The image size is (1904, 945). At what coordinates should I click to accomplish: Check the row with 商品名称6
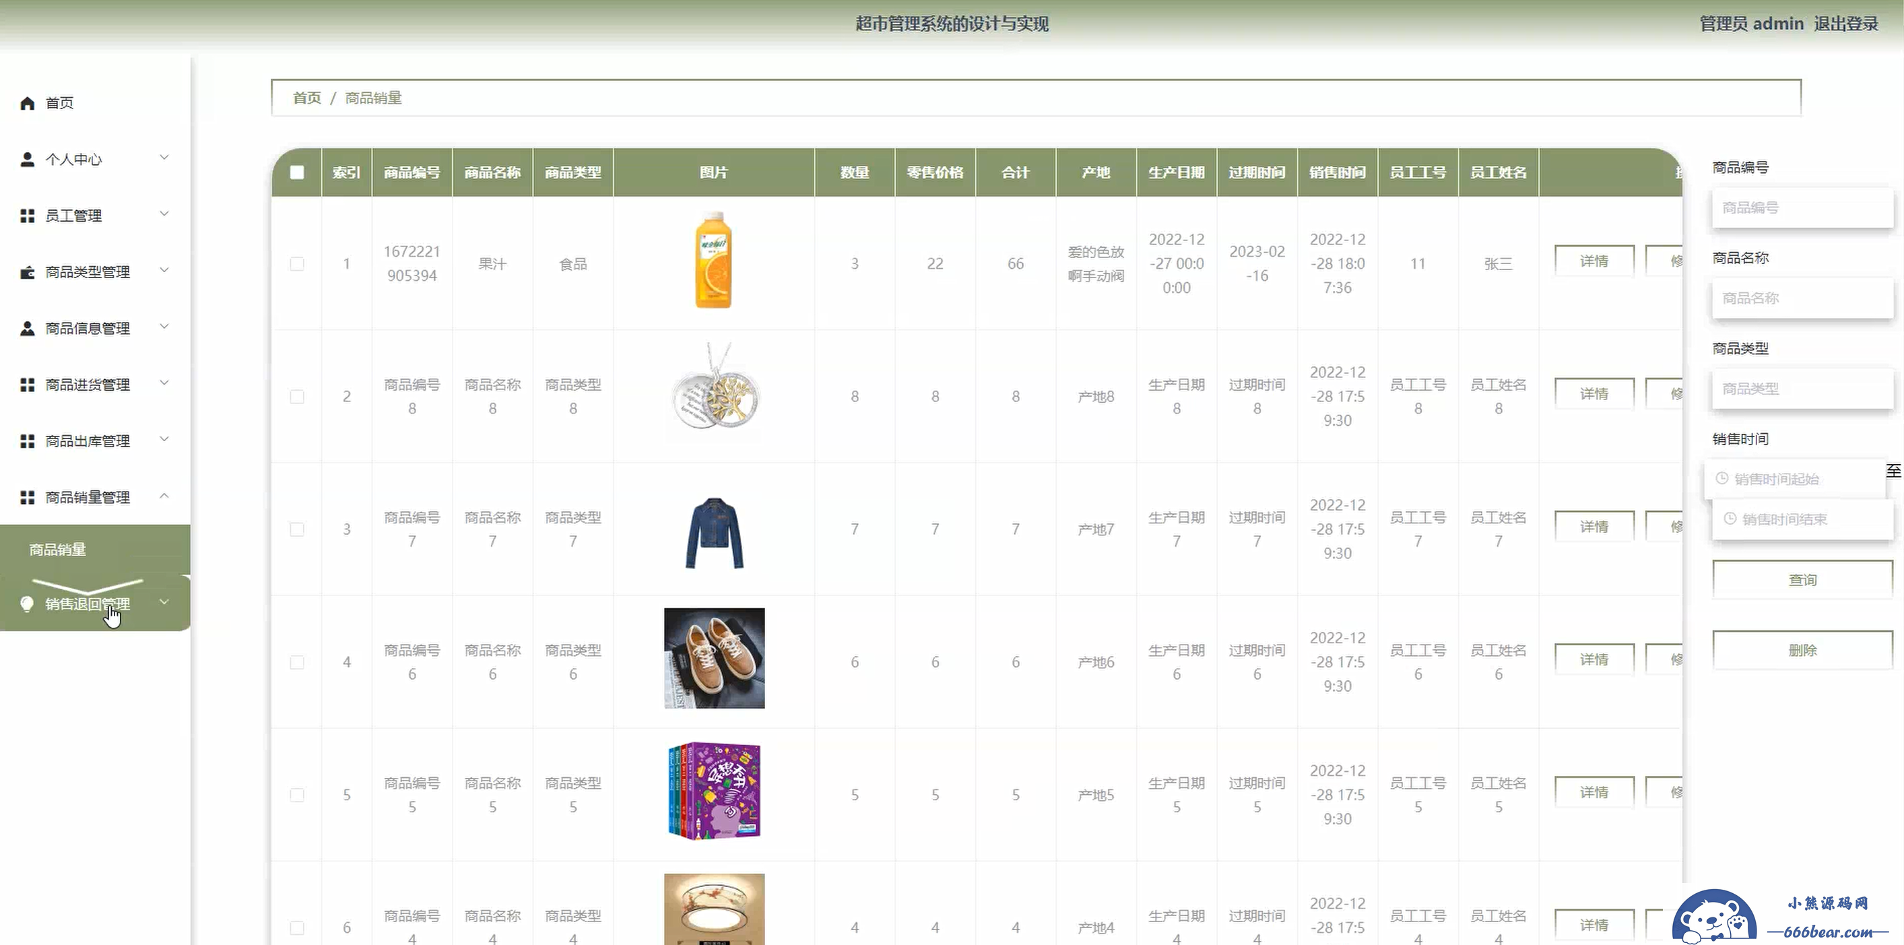[x=297, y=662]
